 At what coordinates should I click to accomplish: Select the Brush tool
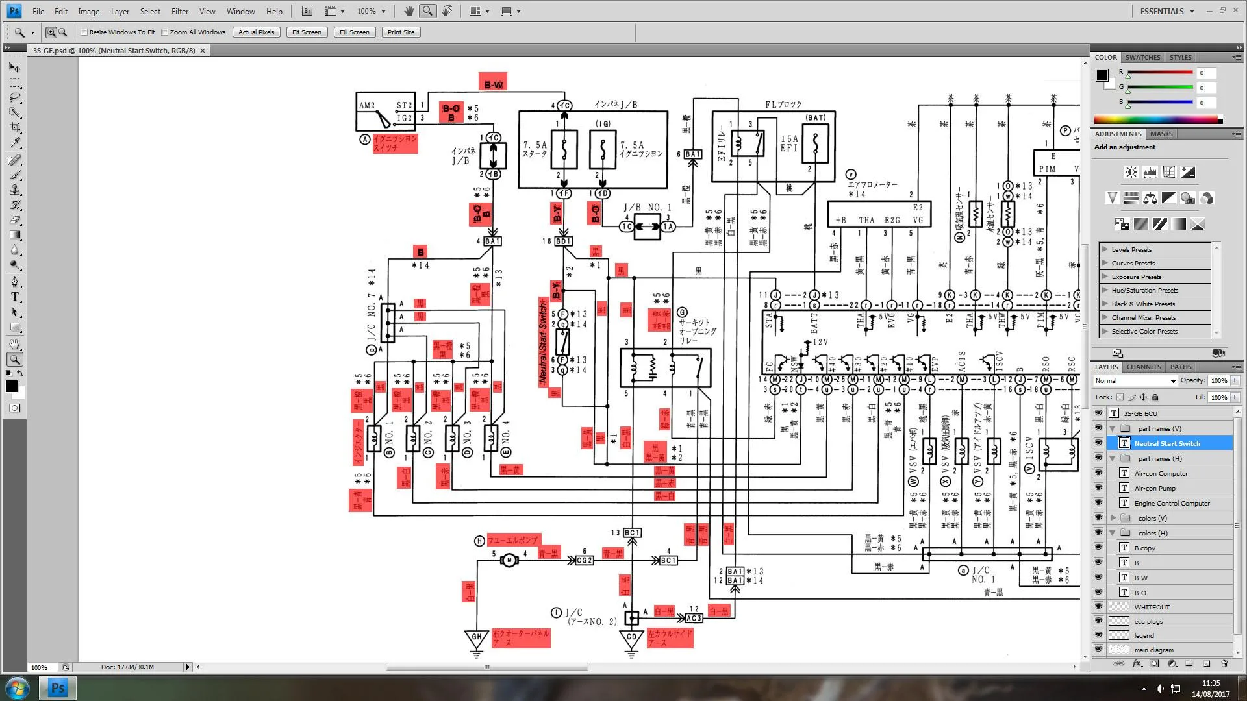click(x=15, y=175)
